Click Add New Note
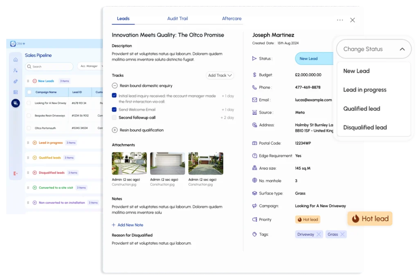419x280 pixels. point(128,225)
